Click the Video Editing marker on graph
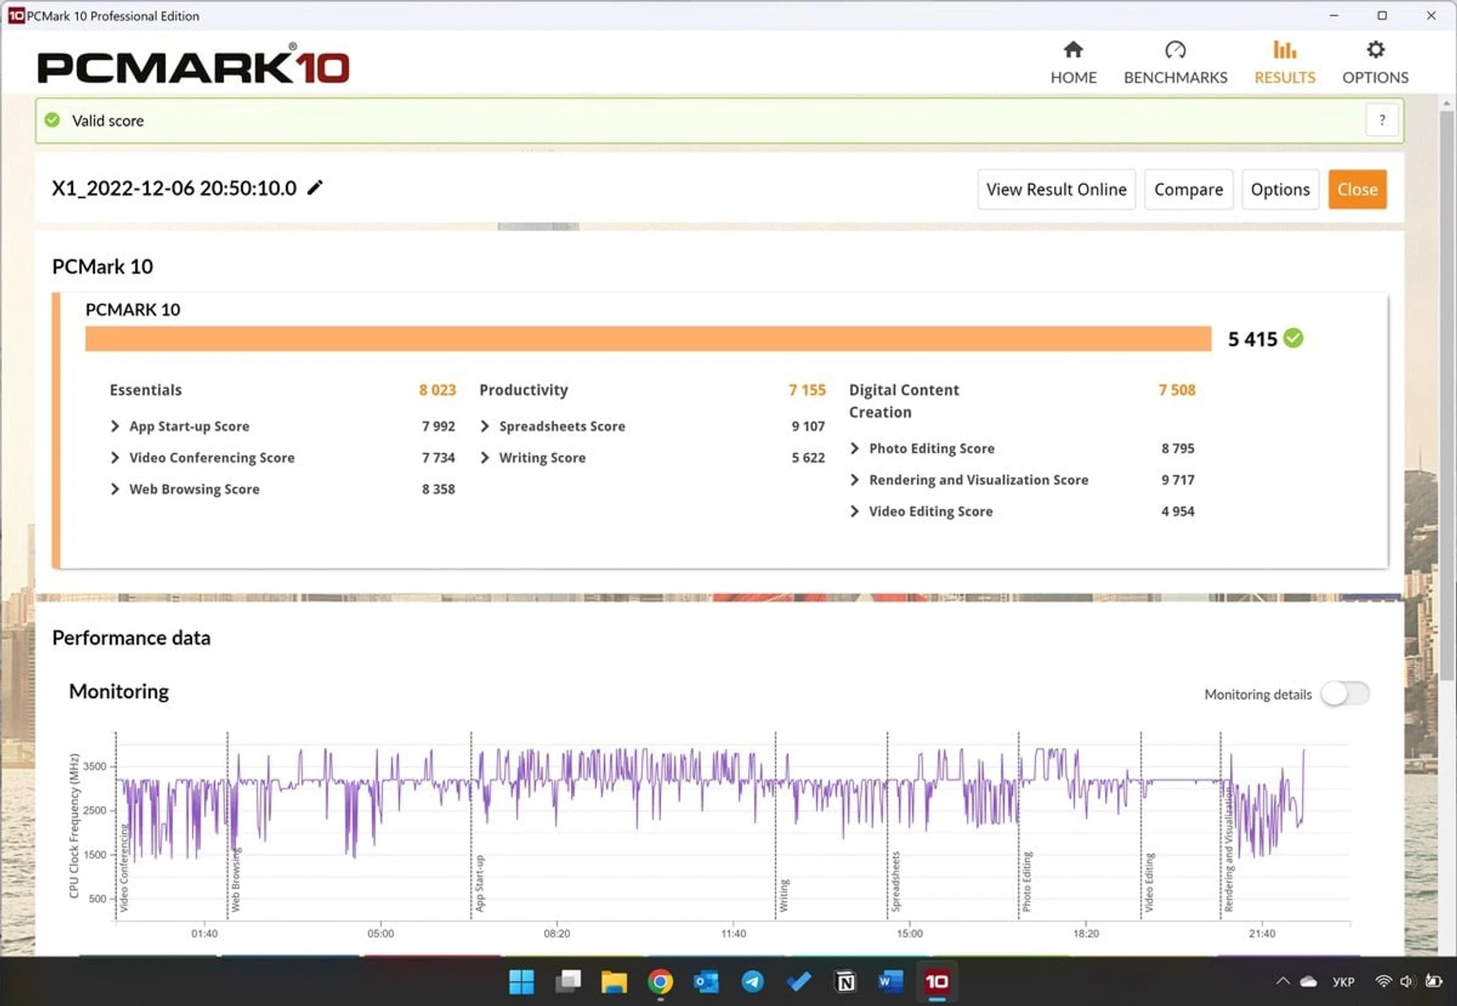 click(x=1149, y=883)
